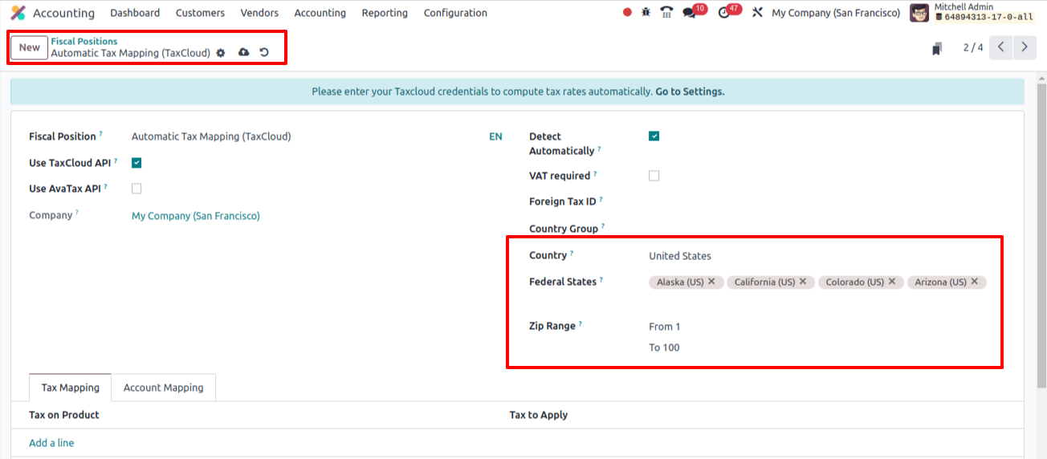Screen dimensions: 1047x459
Task: Open the Dashboard menu
Action: pos(135,13)
